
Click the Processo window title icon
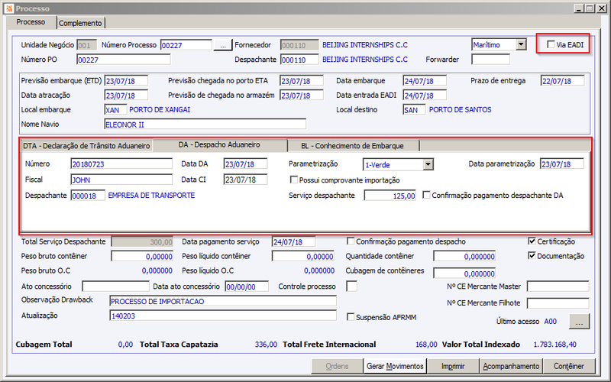(9, 8)
